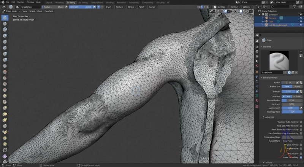The width and height of the screenshot is (304, 167).
Task: Open the Face Sets menu
Action: tap(49, 11)
